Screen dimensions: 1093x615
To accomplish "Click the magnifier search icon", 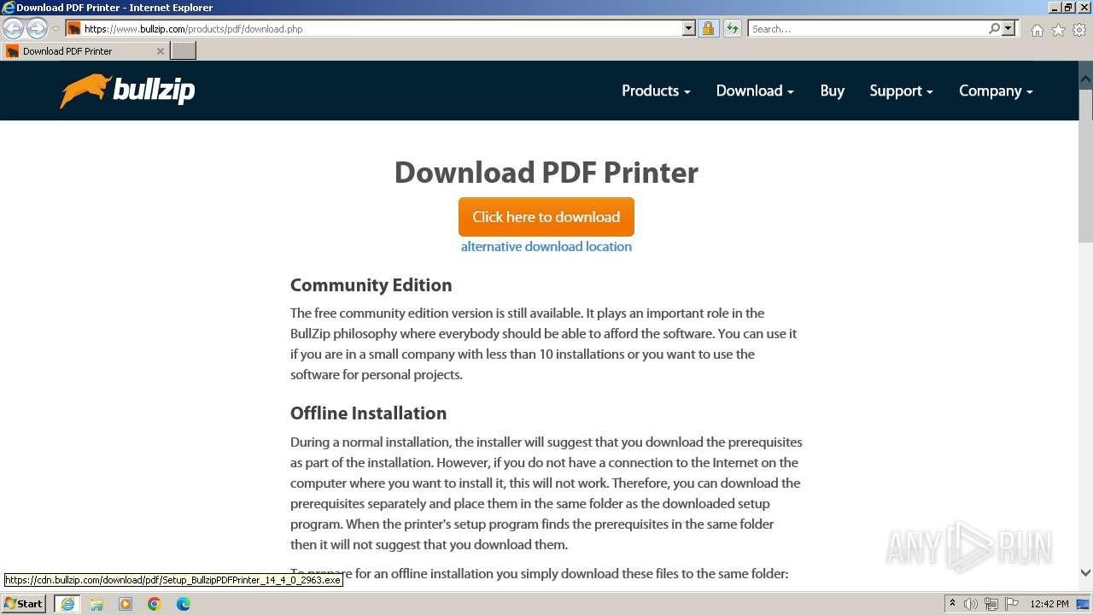I will point(994,28).
